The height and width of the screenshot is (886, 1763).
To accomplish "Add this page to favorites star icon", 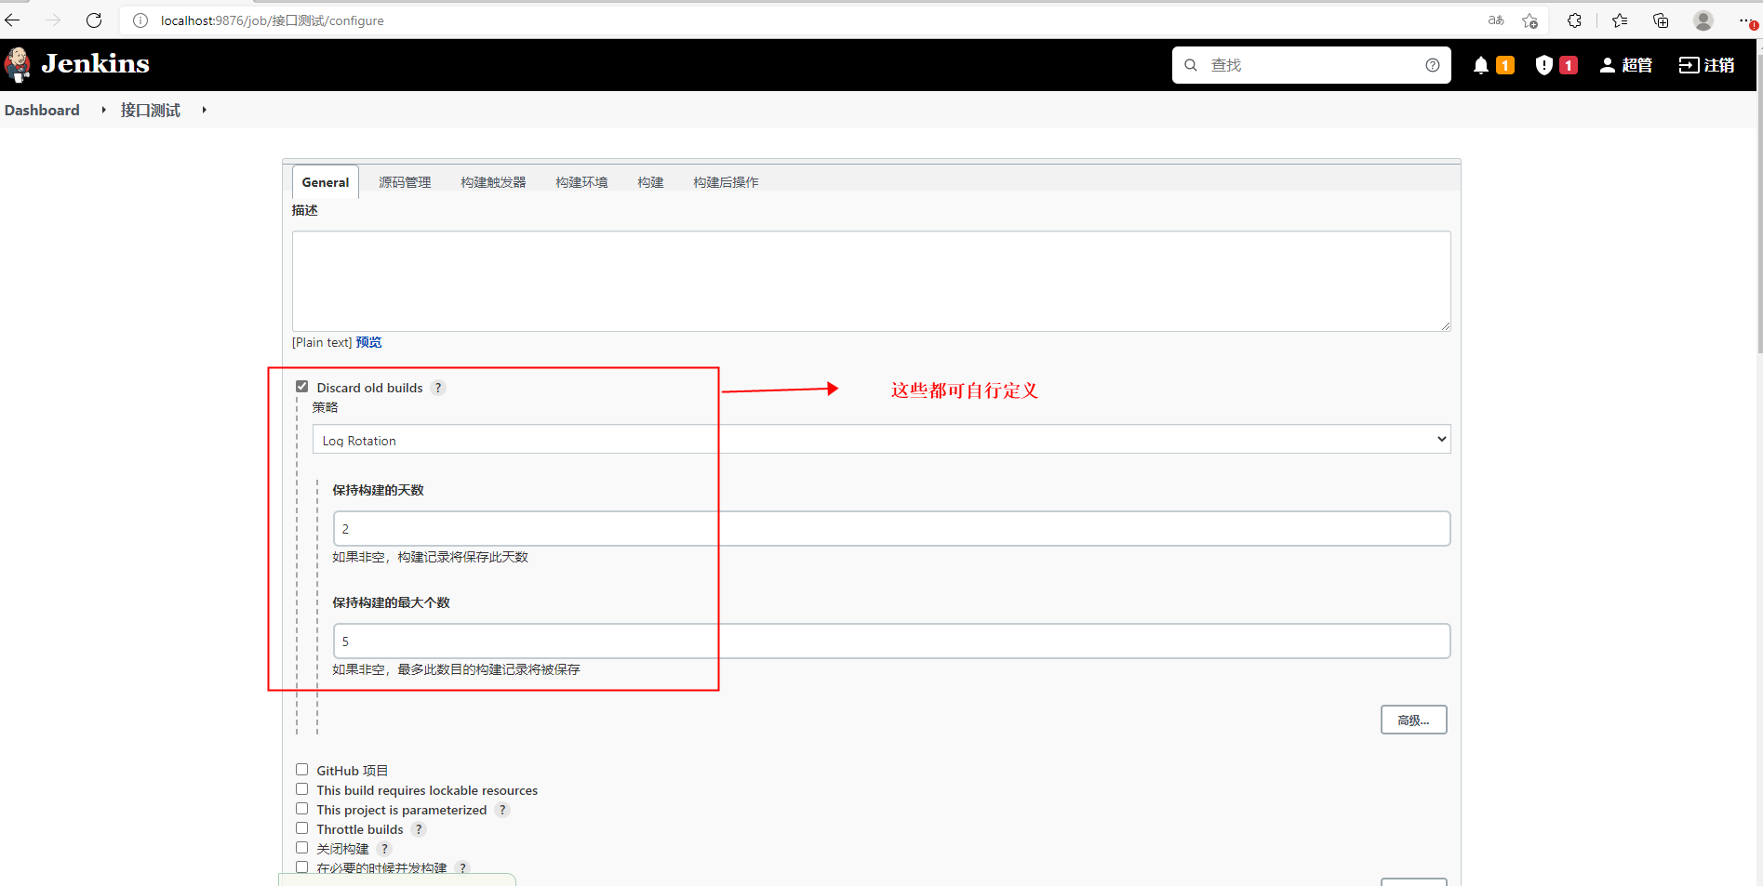I will point(1530,20).
